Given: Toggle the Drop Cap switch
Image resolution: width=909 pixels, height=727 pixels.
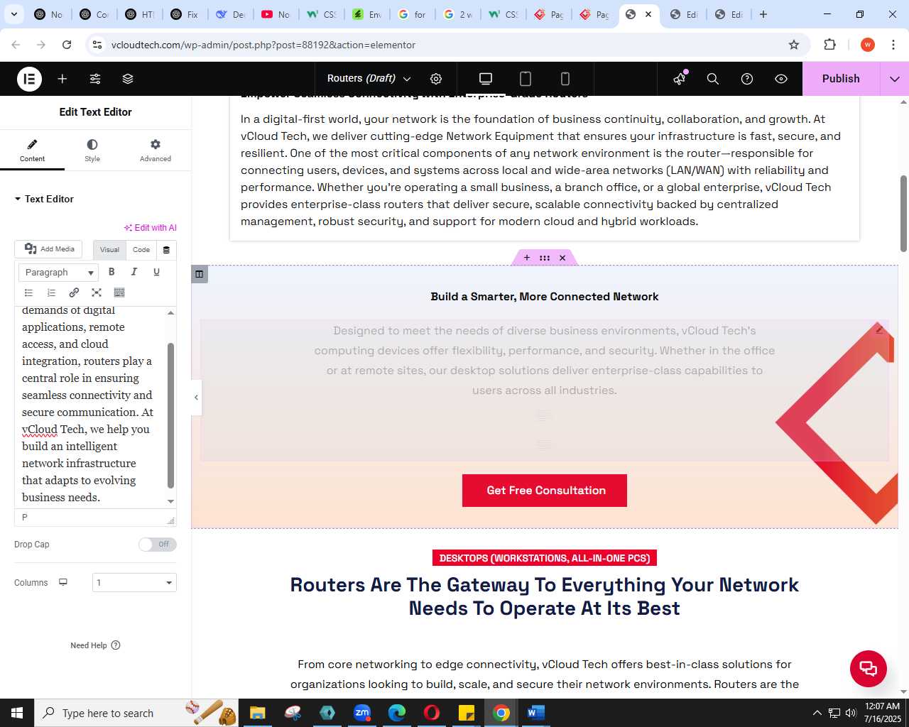Looking at the screenshot, I should click(x=157, y=545).
